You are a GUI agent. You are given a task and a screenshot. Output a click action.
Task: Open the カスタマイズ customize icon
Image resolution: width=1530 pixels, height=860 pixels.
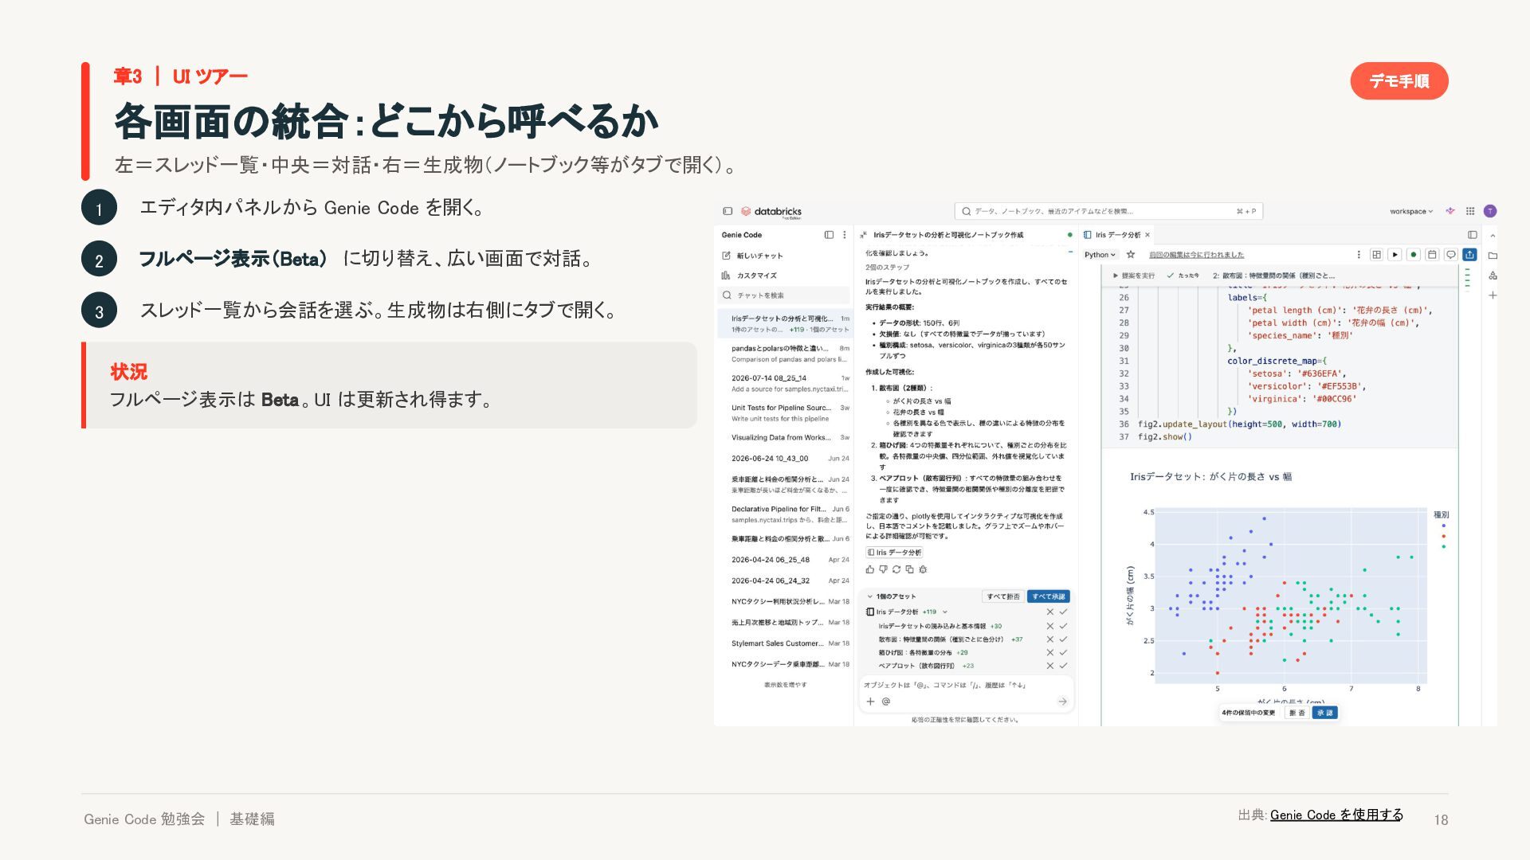pyautogui.click(x=726, y=276)
